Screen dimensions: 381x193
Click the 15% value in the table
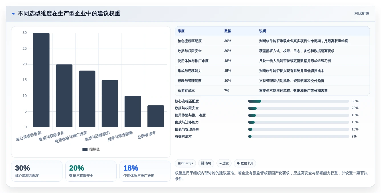[x=228, y=71]
